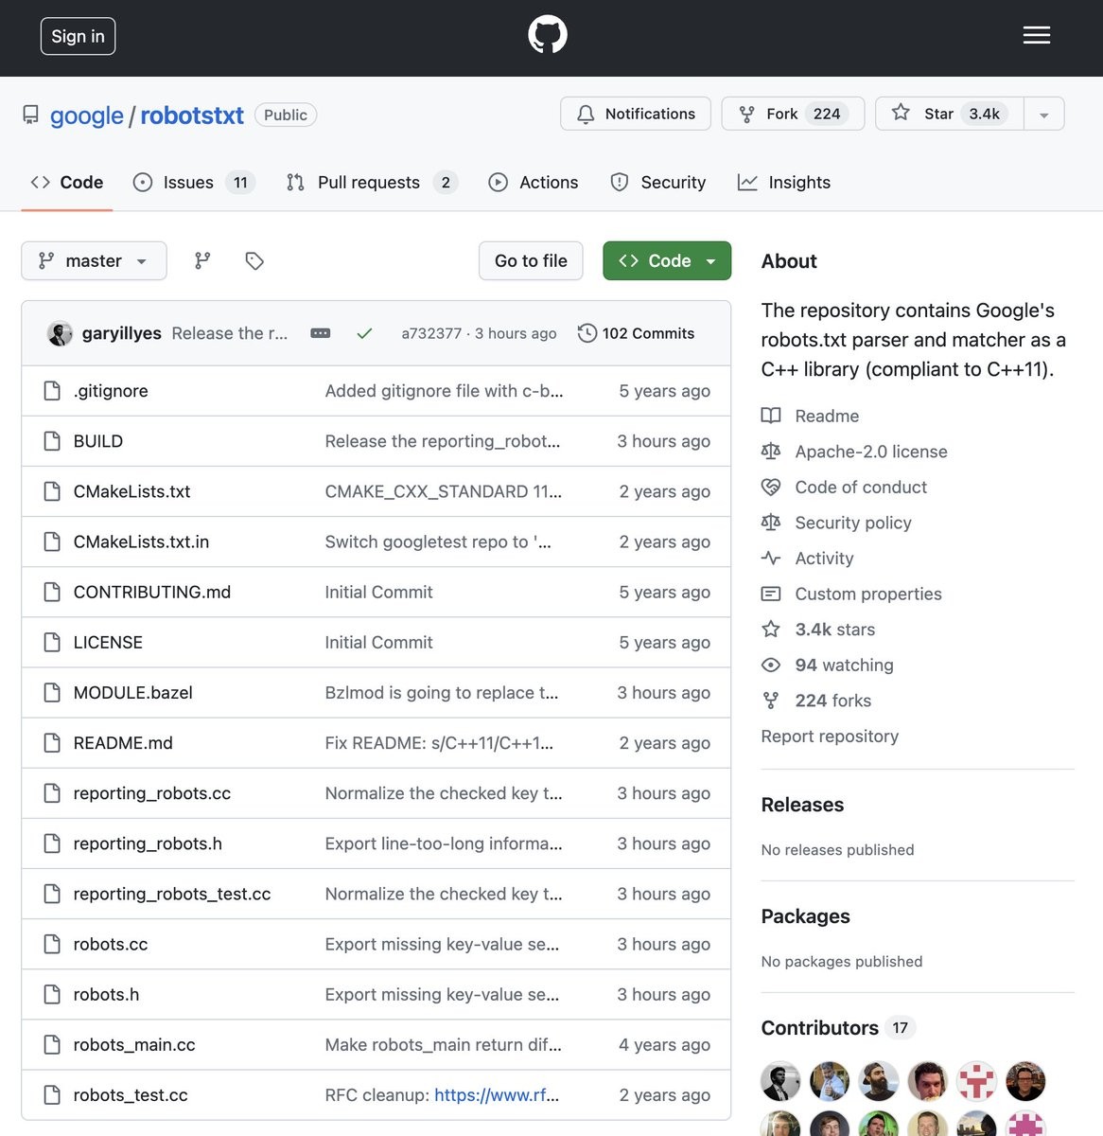Open the Pull requests tab
The width and height of the screenshot is (1103, 1136).
pyautogui.click(x=372, y=183)
